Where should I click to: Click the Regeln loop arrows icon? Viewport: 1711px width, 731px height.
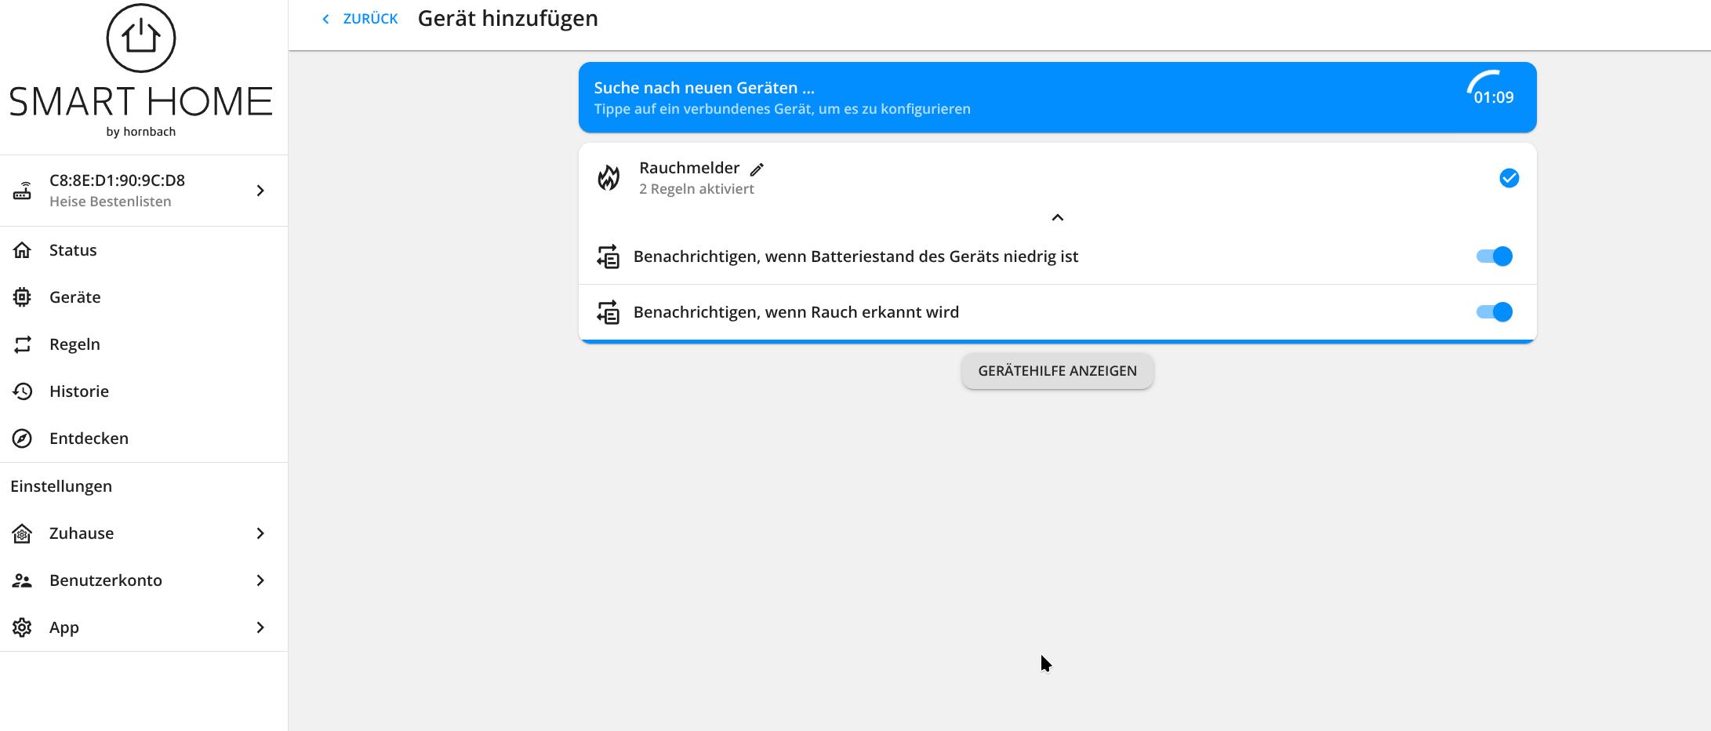tap(22, 344)
